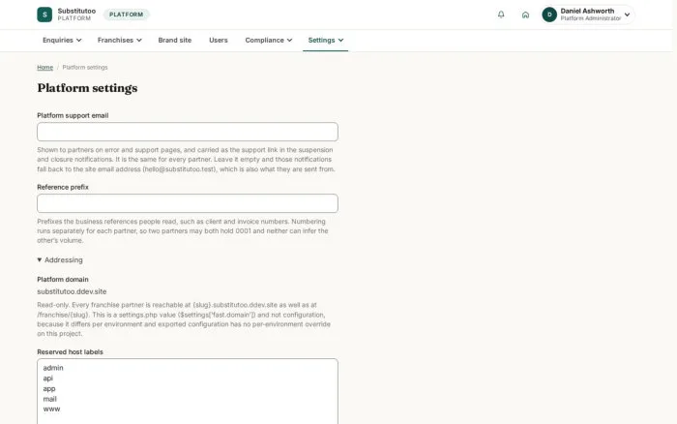The width and height of the screenshot is (677, 424).
Task: Expand the Franchises menu
Action: [x=119, y=41]
